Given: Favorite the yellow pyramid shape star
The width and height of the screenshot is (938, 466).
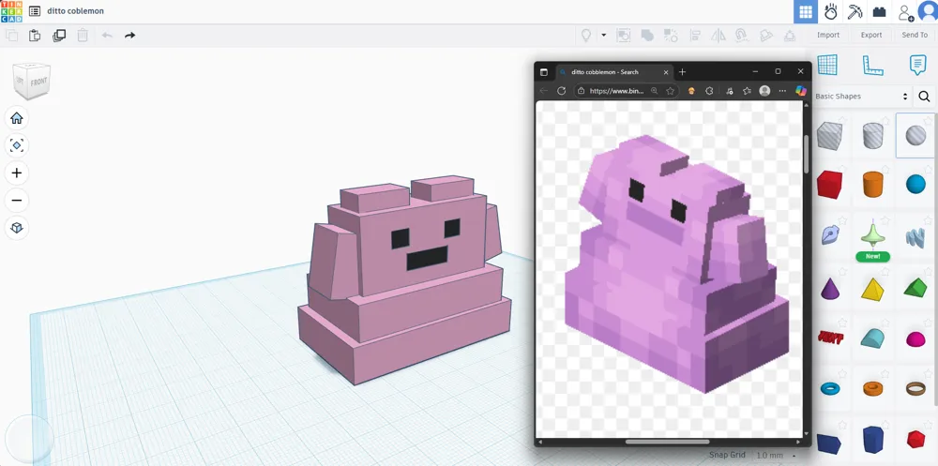Looking at the screenshot, I should (x=885, y=272).
